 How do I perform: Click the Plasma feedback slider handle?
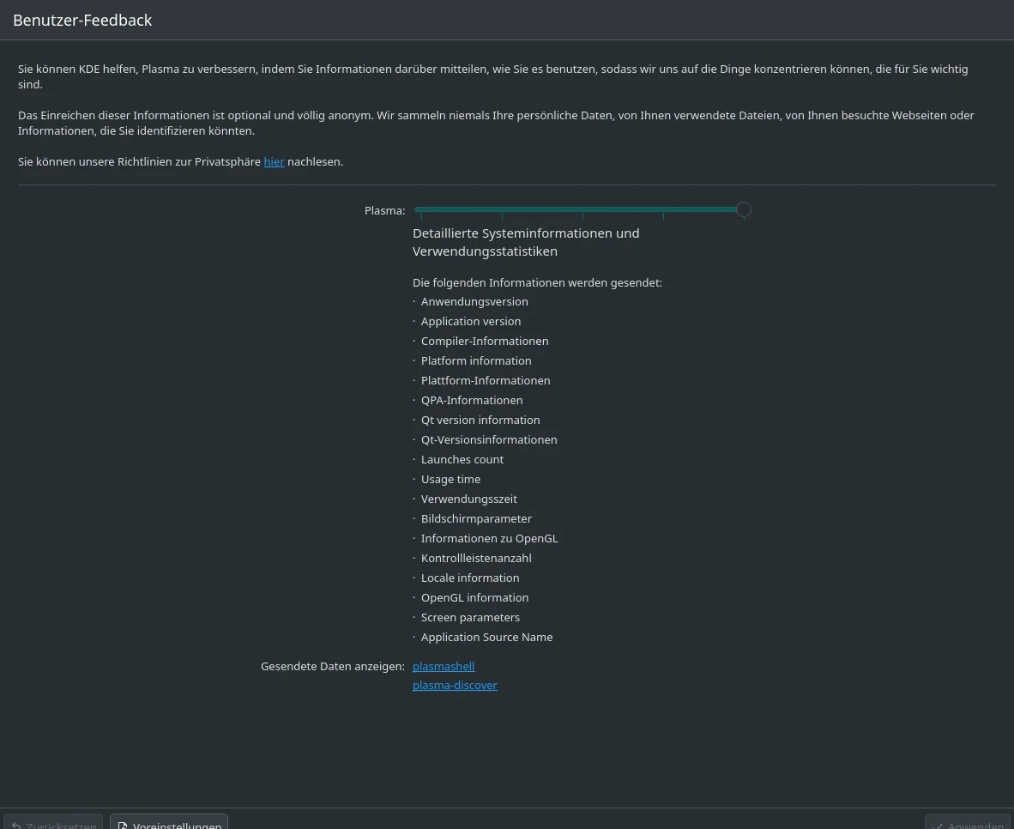pos(744,209)
